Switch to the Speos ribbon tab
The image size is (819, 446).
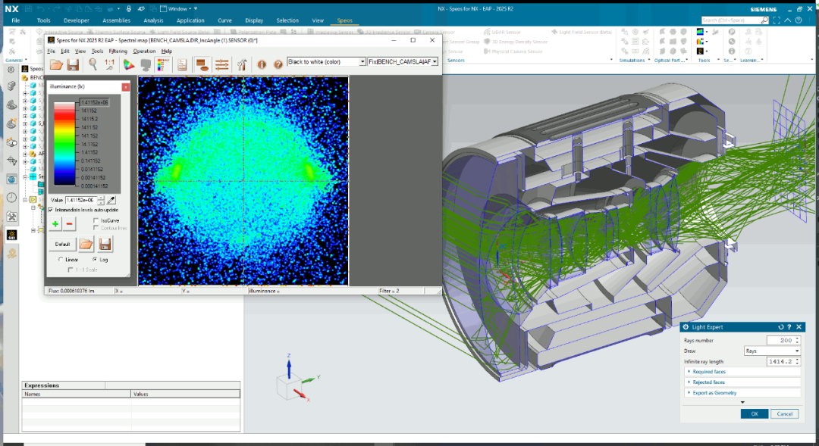click(x=345, y=20)
